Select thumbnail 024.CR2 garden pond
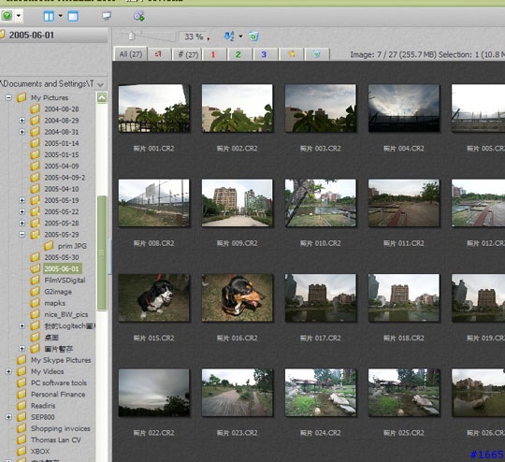 (321, 393)
